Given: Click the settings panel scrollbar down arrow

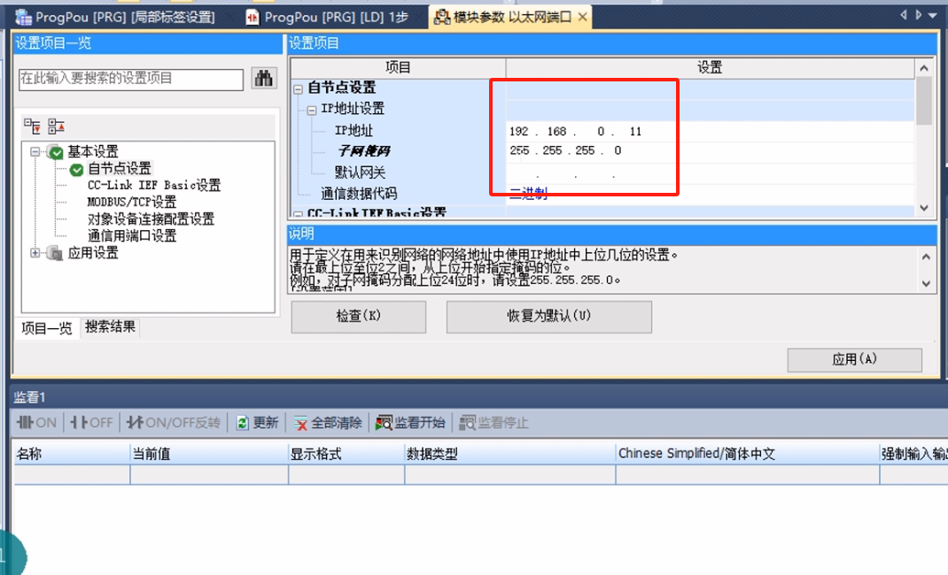Looking at the screenshot, I should 924,208.
